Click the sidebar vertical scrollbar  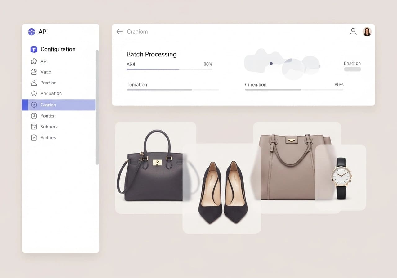[97, 107]
